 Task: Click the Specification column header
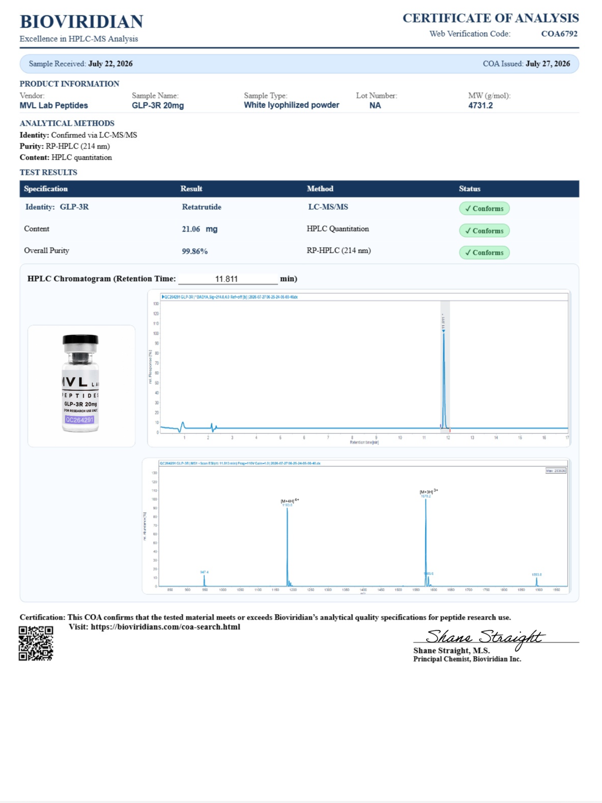click(46, 189)
